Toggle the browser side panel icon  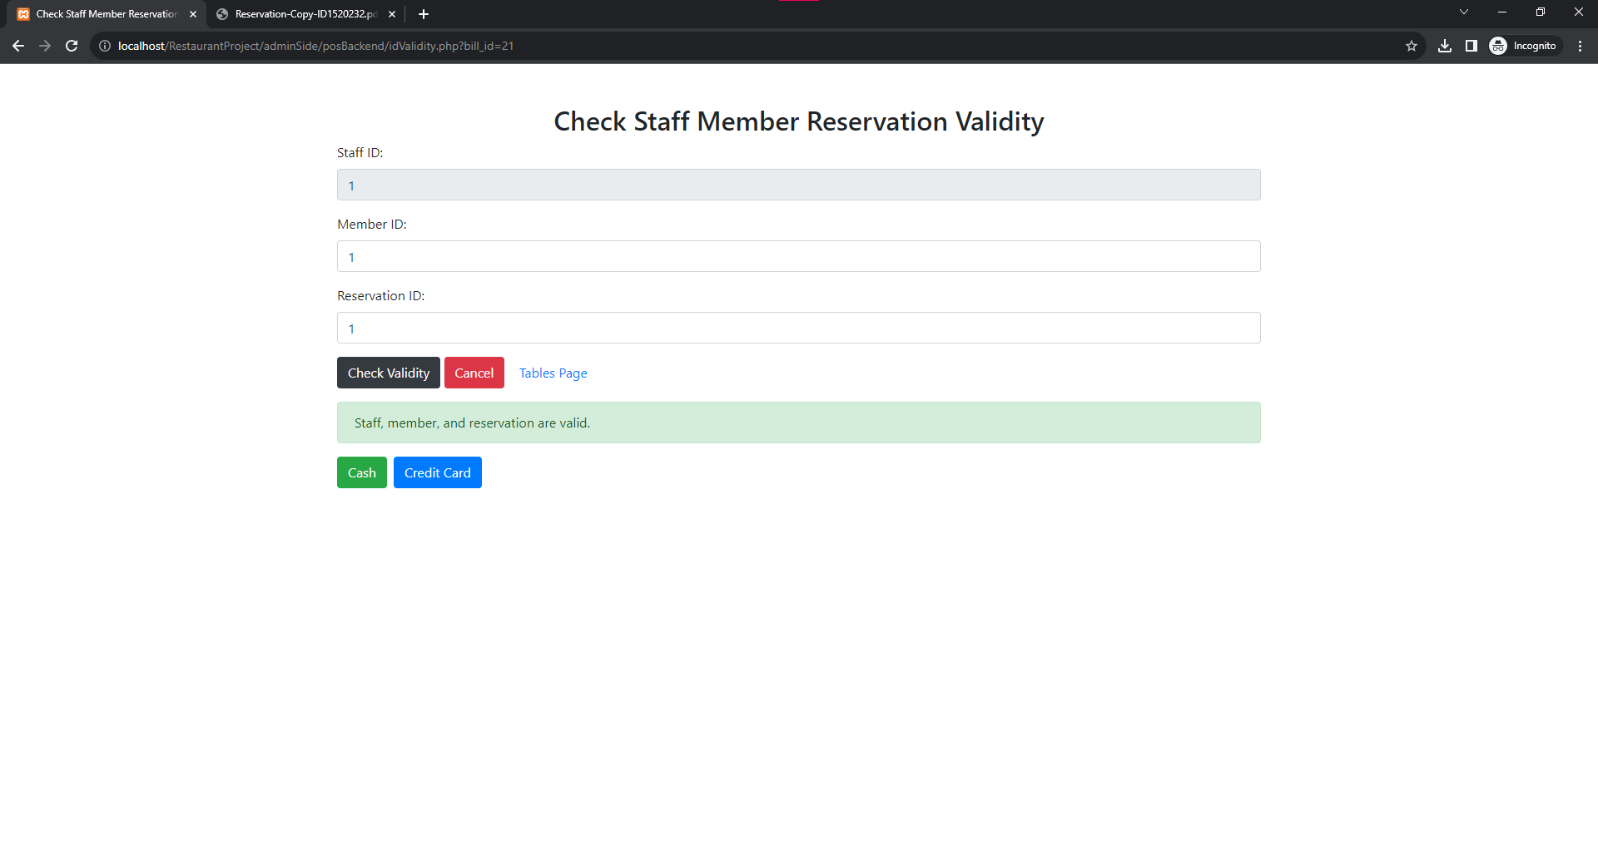point(1471,46)
